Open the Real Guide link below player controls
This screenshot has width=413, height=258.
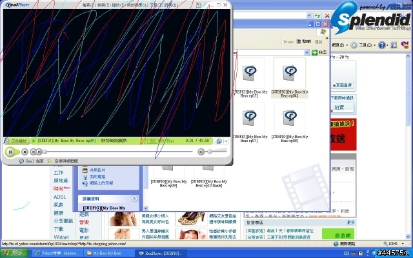click(32, 161)
